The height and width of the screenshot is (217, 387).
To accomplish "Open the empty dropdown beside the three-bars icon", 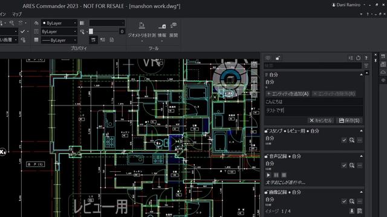I will click(x=107, y=23).
